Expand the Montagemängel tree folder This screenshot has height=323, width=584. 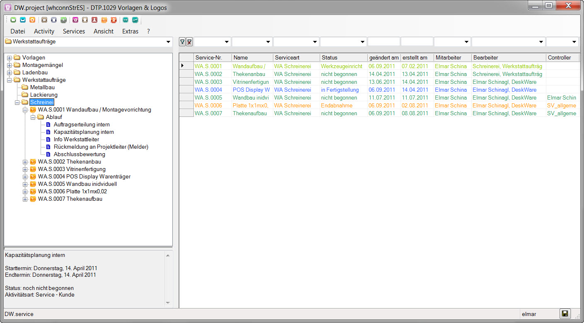[10, 65]
